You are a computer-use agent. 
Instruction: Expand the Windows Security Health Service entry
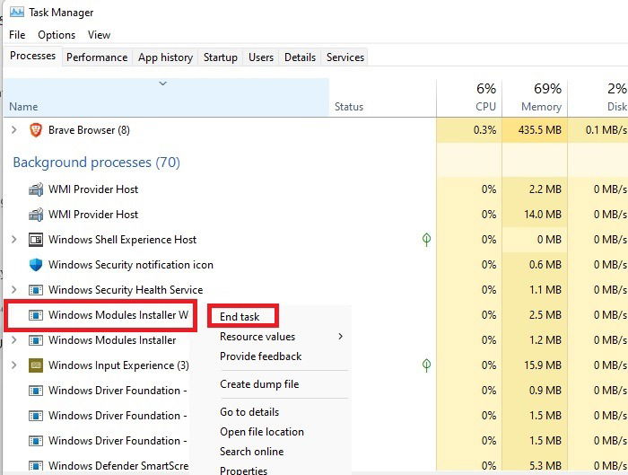pos(14,289)
